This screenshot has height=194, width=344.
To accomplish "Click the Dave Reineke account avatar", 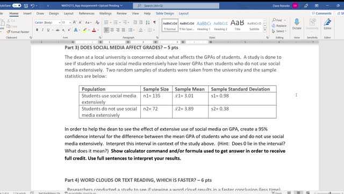I will pos(295,6).
